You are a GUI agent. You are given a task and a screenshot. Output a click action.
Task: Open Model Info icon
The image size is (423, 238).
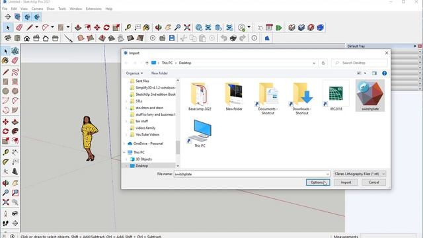point(254,38)
